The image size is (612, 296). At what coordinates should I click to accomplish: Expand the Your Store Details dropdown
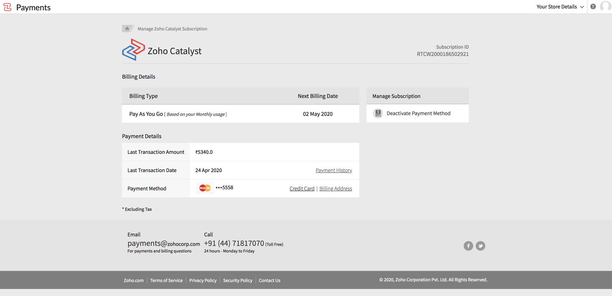pos(560,7)
